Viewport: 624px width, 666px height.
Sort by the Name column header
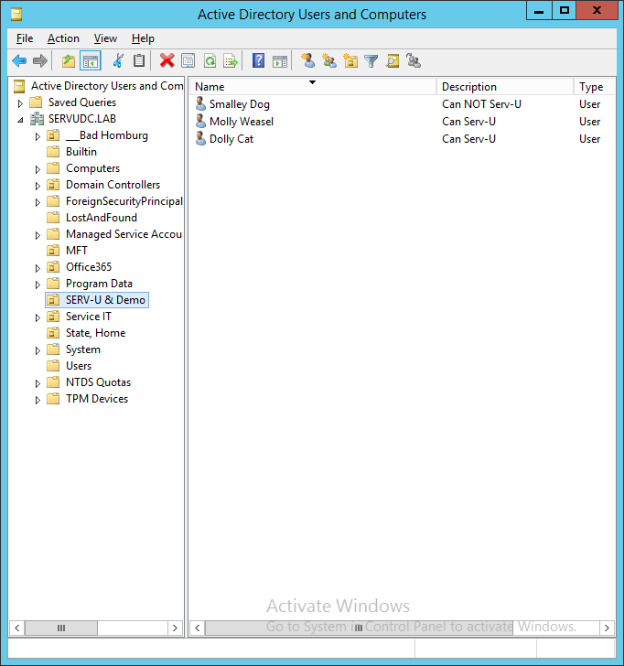click(312, 87)
